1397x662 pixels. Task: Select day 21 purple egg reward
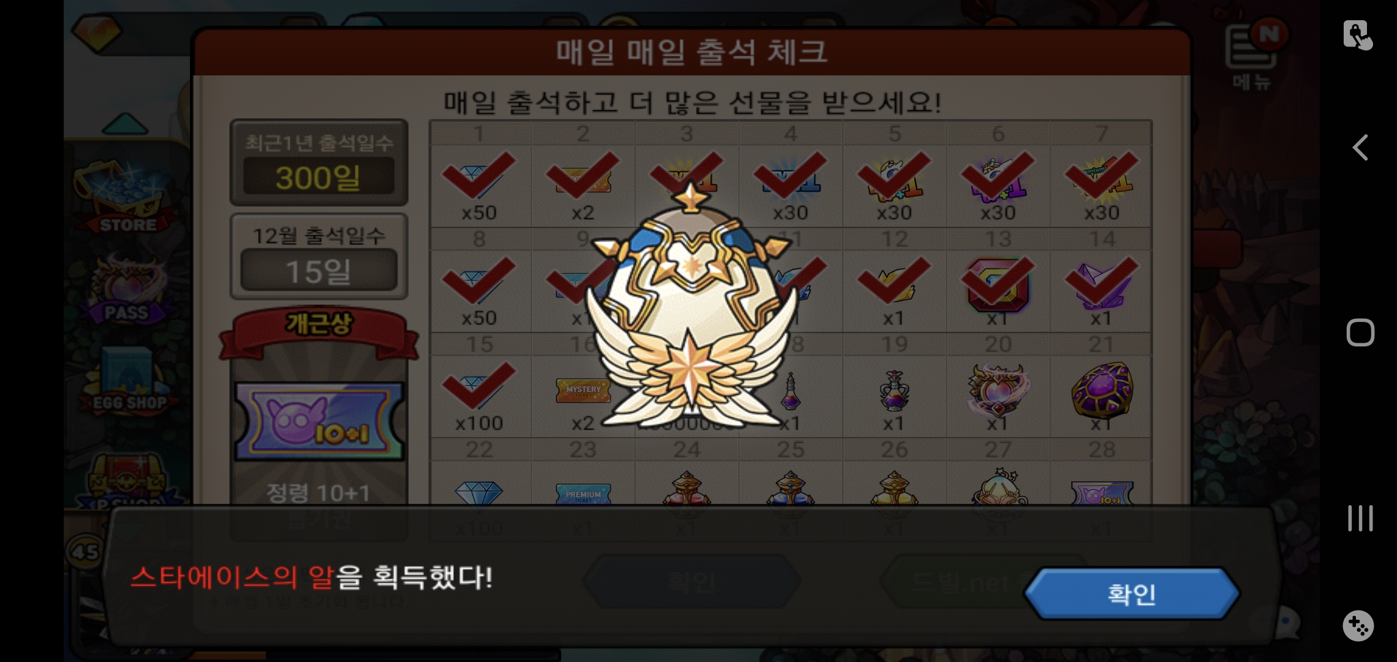tap(1102, 396)
